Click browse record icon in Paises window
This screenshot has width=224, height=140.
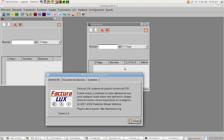click(20, 25)
